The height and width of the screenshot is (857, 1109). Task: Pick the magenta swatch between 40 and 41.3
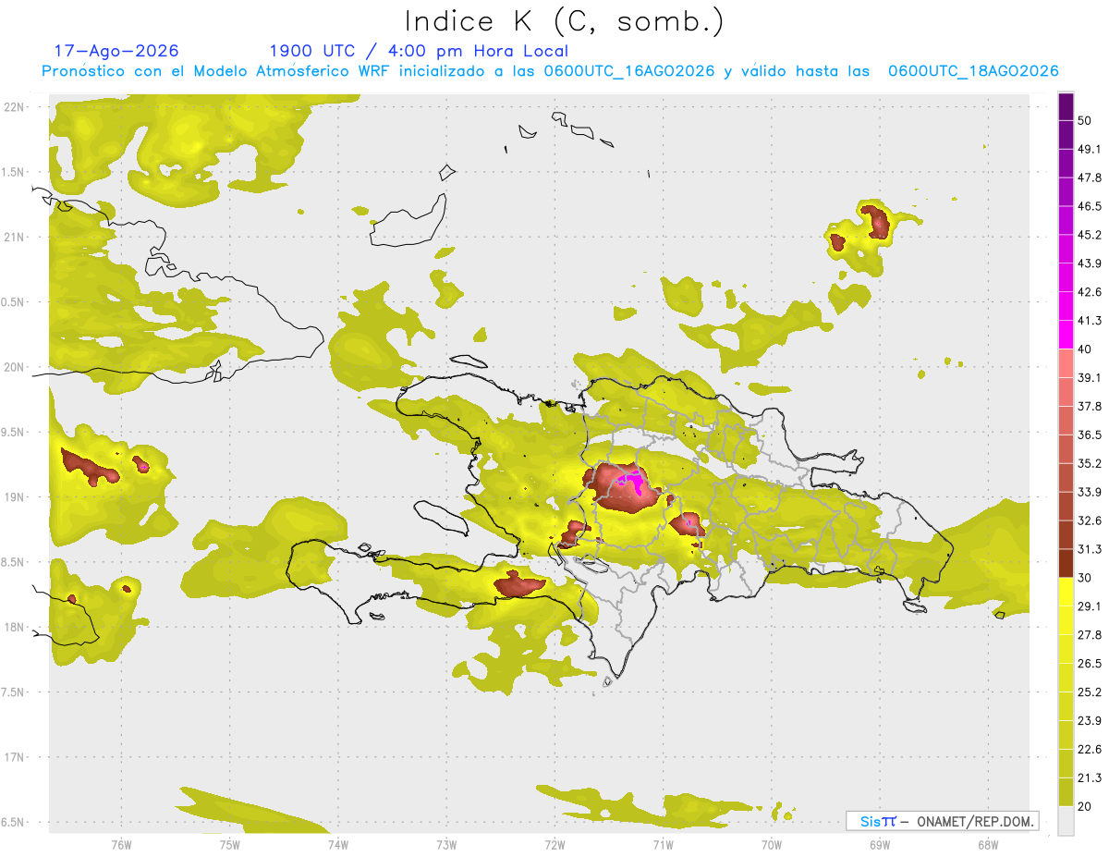[x=1066, y=336]
